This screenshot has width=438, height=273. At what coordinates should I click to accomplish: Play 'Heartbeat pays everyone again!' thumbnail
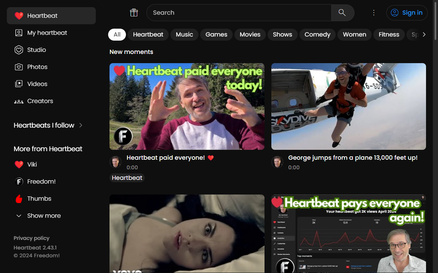click(x=349, y=234)
